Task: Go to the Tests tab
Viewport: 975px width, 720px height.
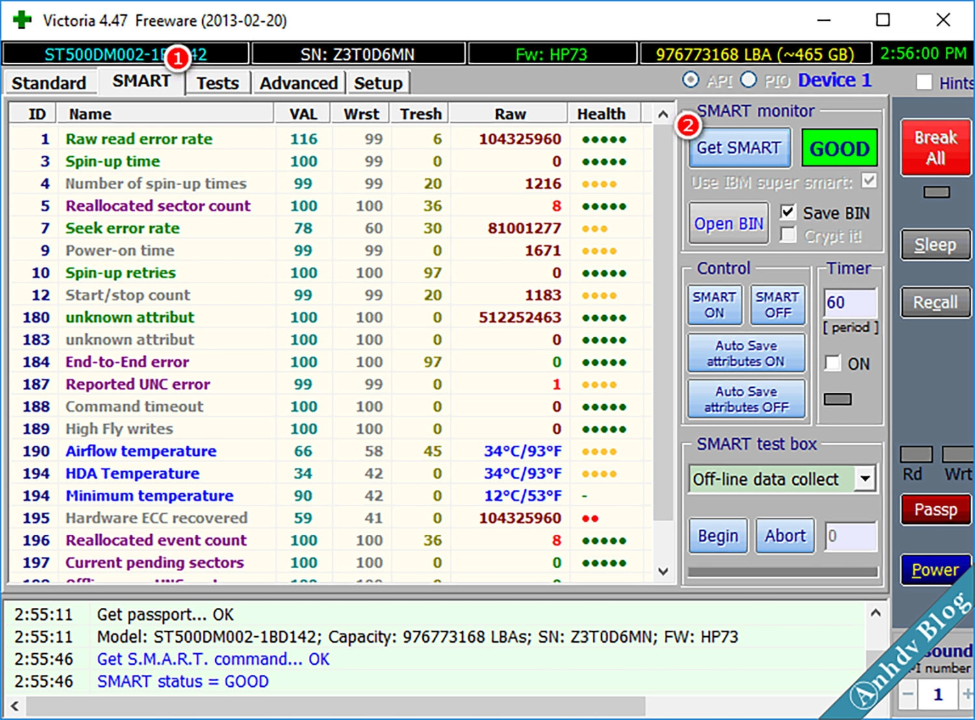Action: (218, 83)
